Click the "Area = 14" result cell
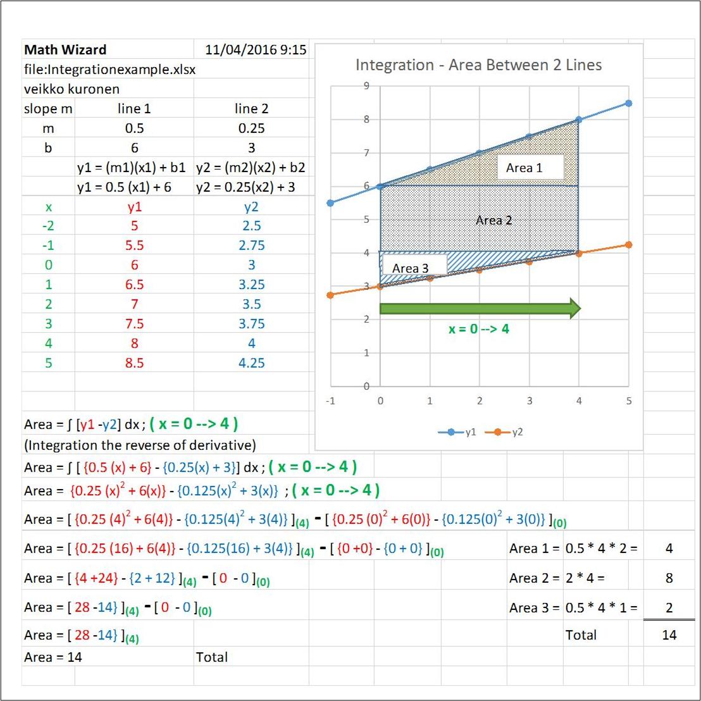Screen dimensions: 701x701 (53, 657)
